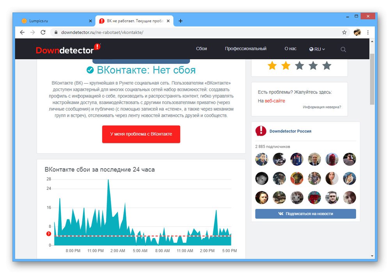Click the Downdetector logo
The height and width of the screenshot is (274, 390).
(x=68, y=49)
